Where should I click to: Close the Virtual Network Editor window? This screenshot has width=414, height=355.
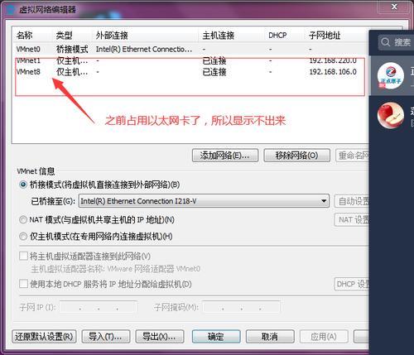394,7
